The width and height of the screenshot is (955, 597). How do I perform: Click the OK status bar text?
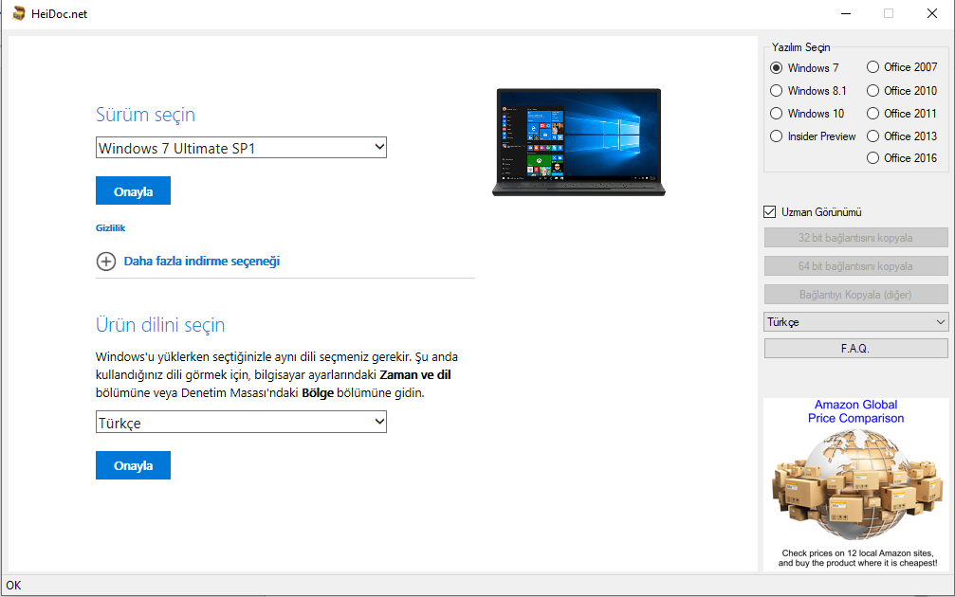tap(13, 586)
